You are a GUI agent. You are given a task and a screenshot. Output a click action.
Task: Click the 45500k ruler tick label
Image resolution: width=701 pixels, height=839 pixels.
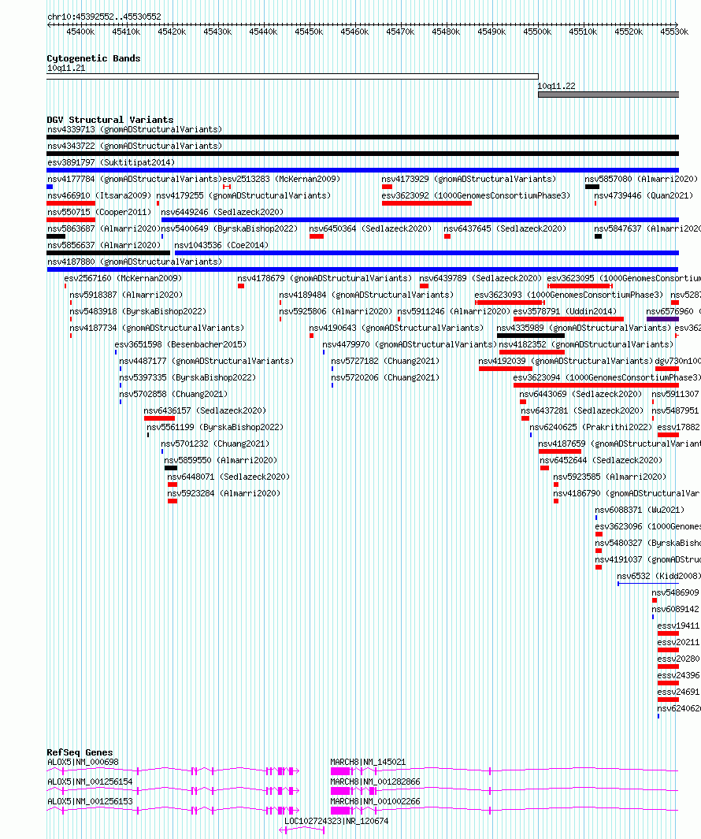click(537, 32)
